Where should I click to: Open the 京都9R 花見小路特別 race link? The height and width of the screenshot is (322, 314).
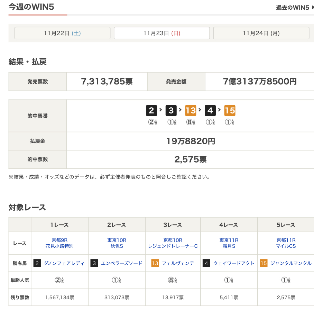pos(59,243)
